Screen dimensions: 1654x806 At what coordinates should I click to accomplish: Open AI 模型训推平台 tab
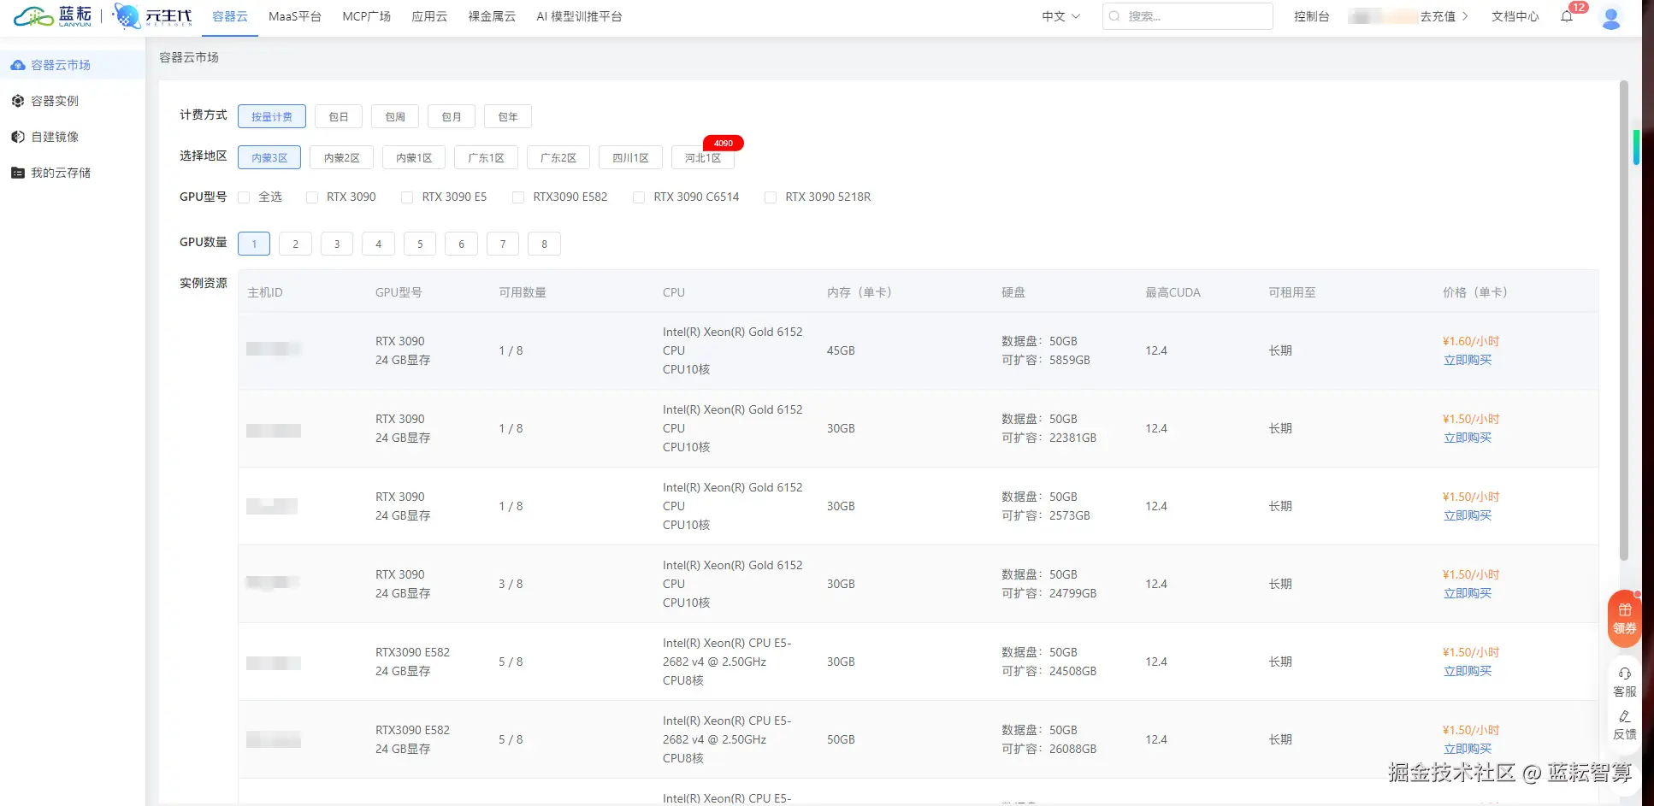coord(579,16)
